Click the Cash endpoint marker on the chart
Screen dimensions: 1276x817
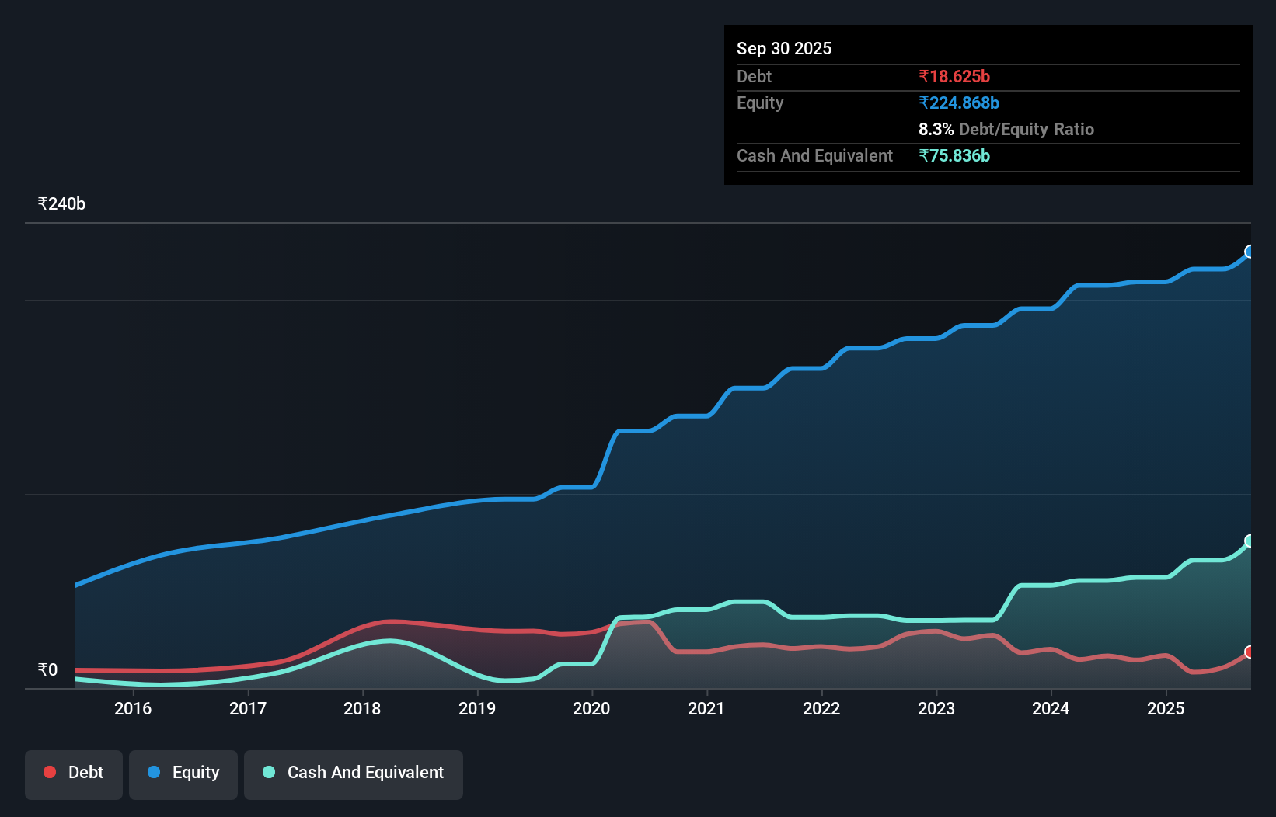[1248, 540]
